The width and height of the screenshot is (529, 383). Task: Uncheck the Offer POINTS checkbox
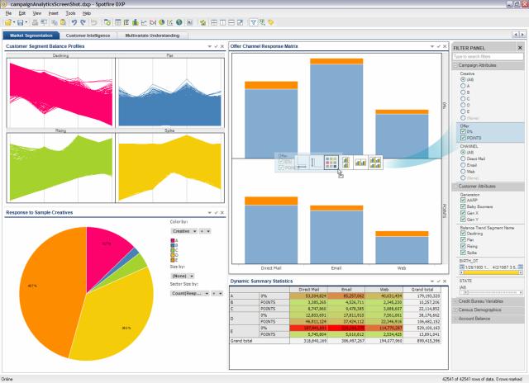[x=463, y=138]
